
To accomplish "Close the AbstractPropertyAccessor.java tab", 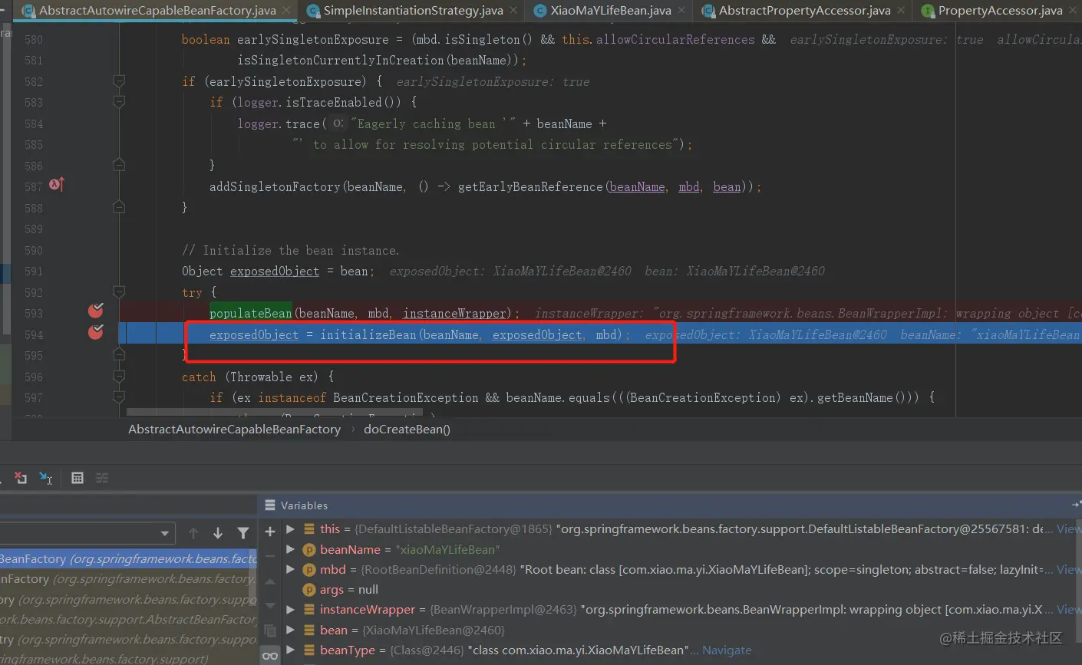I will pos(902,11).
